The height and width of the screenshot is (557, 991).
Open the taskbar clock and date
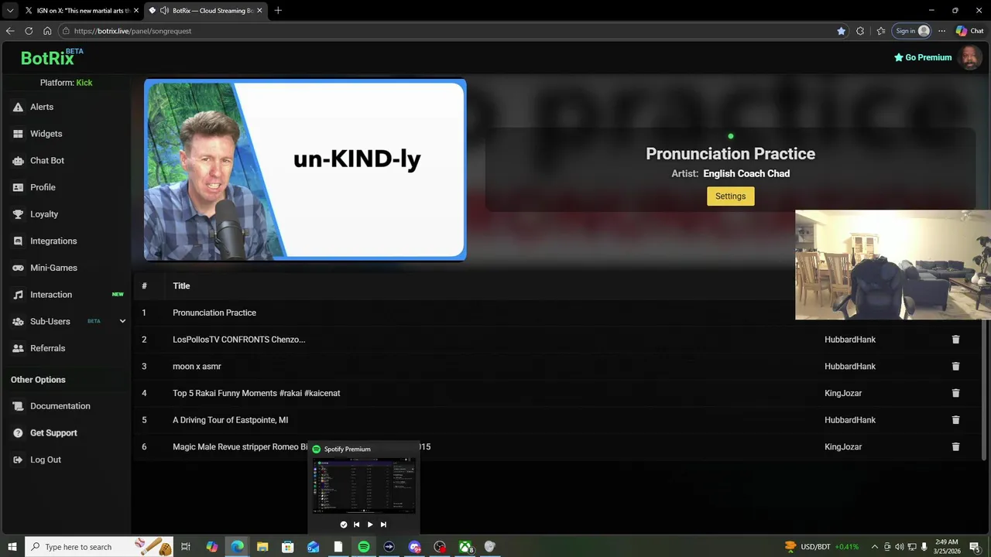coord(946,547)
